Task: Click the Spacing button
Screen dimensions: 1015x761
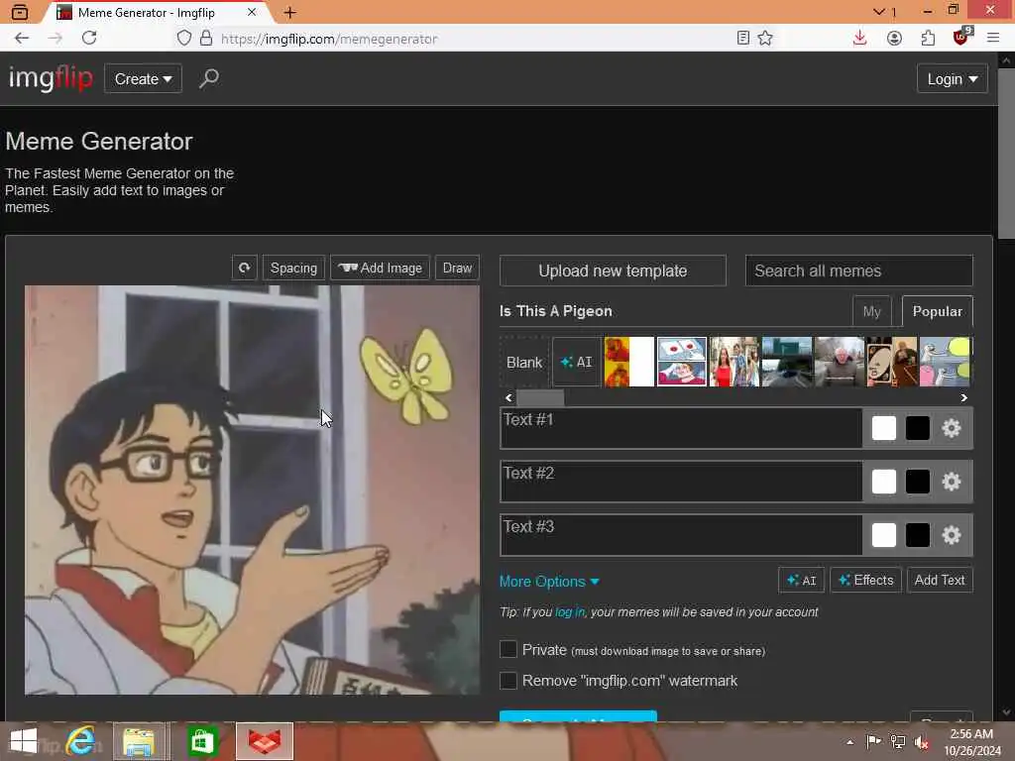Action: (293, 268)
